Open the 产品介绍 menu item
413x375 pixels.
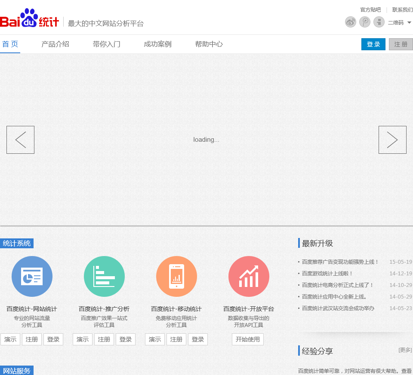coord(55,44)
